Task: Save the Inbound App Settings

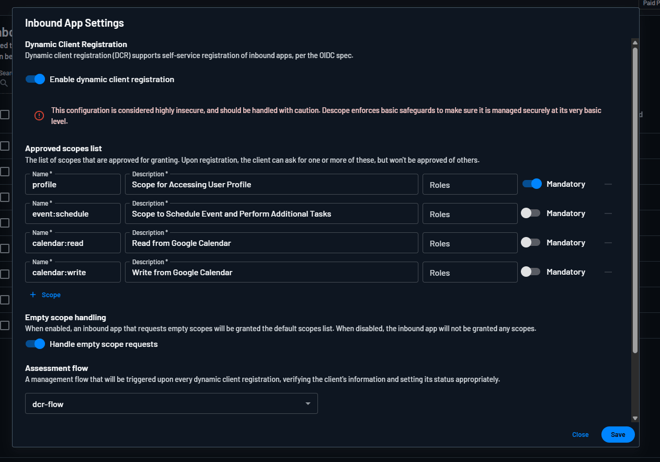Action: coord(618,434)
